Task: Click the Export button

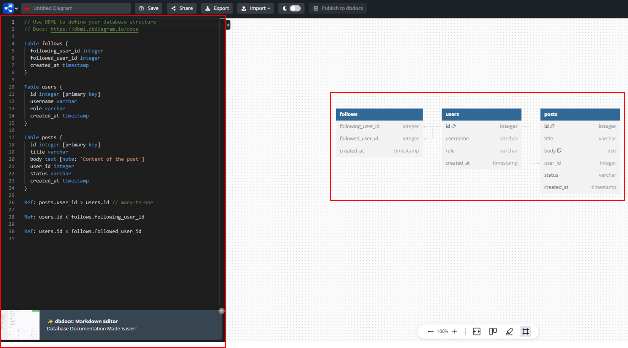Action: coord(217,8)
